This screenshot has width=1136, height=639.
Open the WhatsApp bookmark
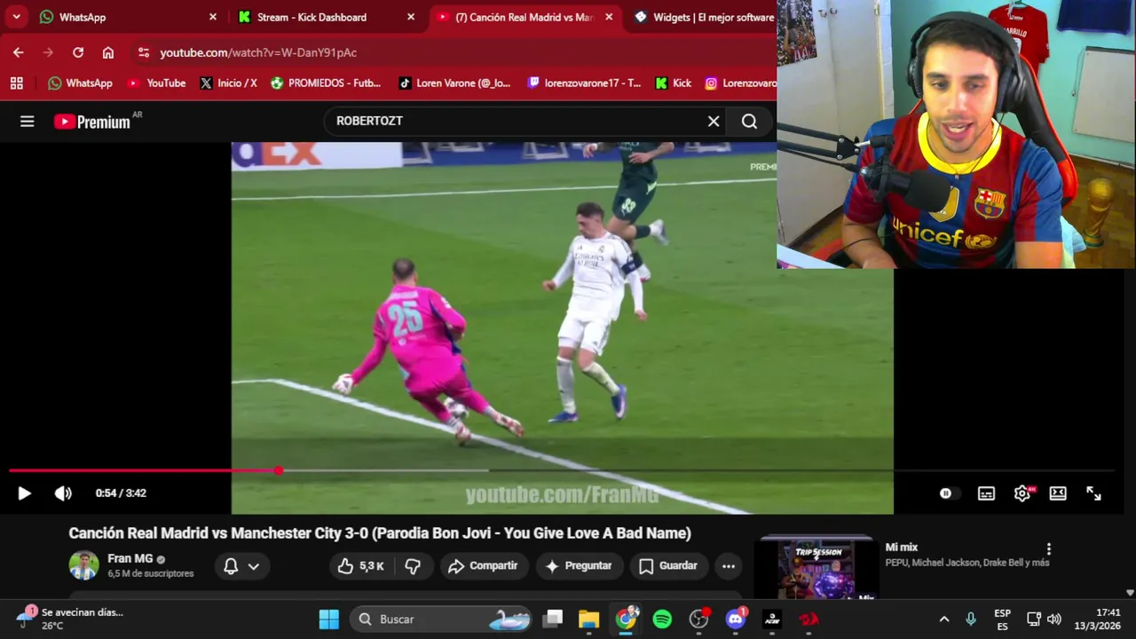[x=80, y=83]
